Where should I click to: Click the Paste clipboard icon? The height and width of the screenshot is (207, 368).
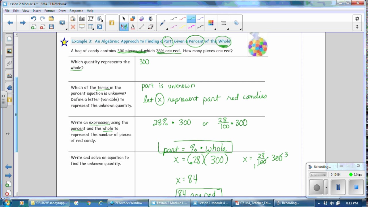click(73, 19)
